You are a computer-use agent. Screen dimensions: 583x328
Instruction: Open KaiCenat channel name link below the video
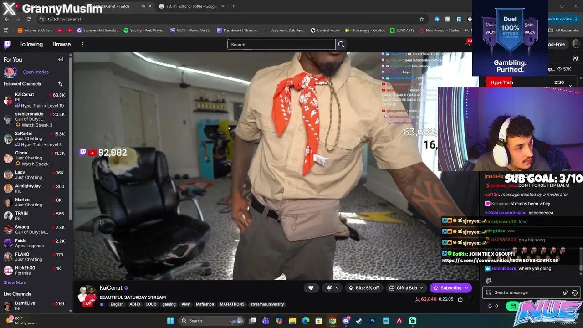[111, 288]
